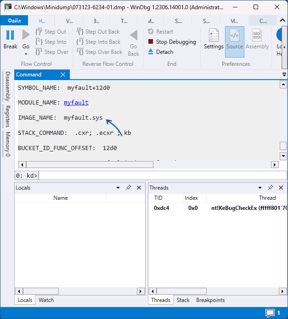This screenshot has width=288, height=319.
Task: Click the Detach button
Action: [161, 52]
